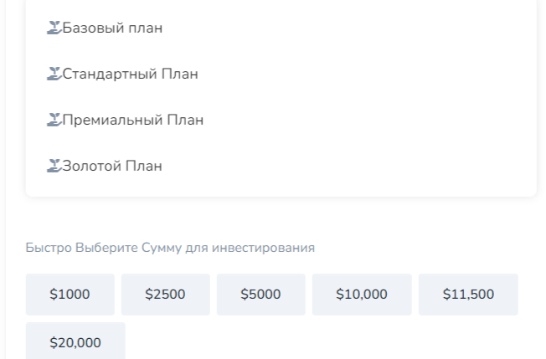Select the $2500 investment amount
Screen dimensions: 546x359
pos(165,295)
